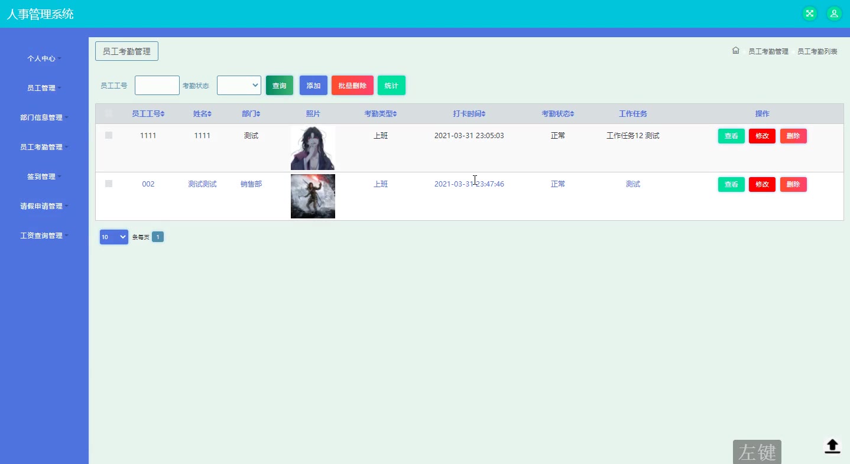Click the 添加 add button
The height and width of the screenshot is (464, 850).
pyautogui.click(x=313, y=86)
